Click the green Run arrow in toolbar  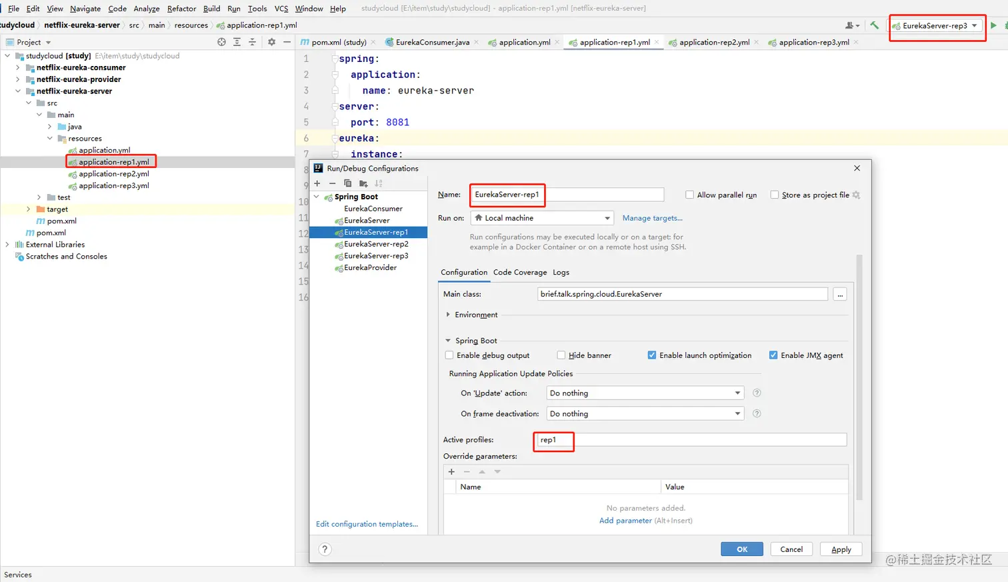point(993,25)
